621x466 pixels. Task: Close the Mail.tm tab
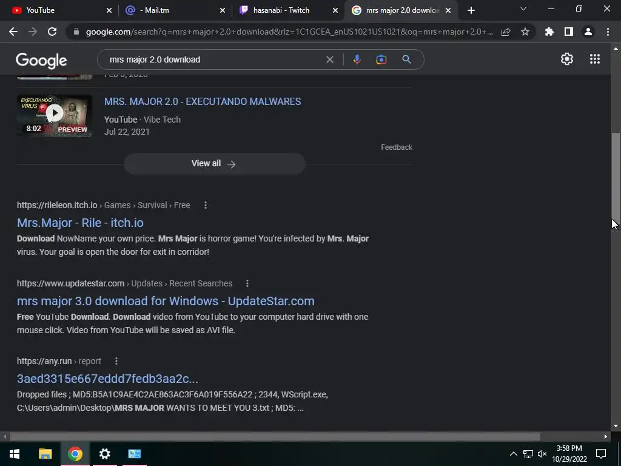coord(223,10)
